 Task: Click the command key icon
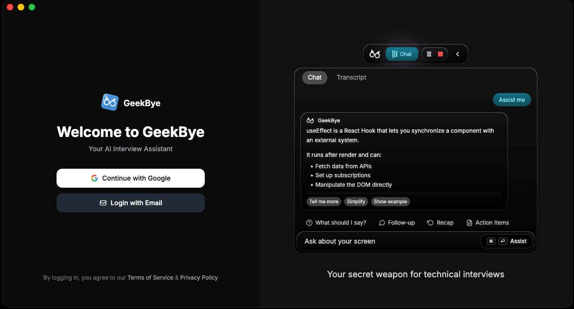point(491,241)
